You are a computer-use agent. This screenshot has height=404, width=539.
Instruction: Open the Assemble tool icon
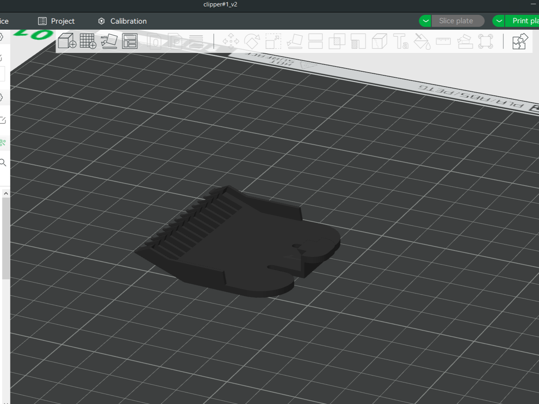[464, 41]
